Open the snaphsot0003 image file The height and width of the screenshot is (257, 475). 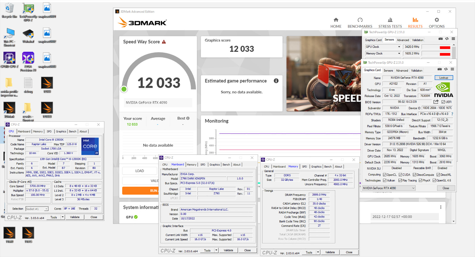[47, 61]
